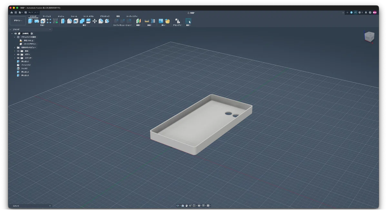Open the 挿入 dropdown menu
This screenshot has width=387, height=219.
pyautogui.click(x=163, y=25)
